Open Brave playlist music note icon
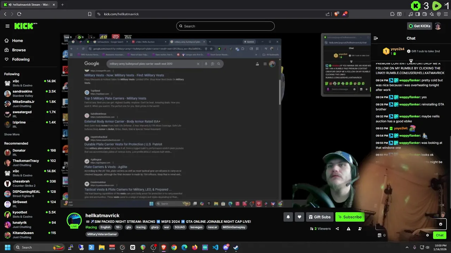This screenshot has width=451, height=253. [x=411, y=14]
